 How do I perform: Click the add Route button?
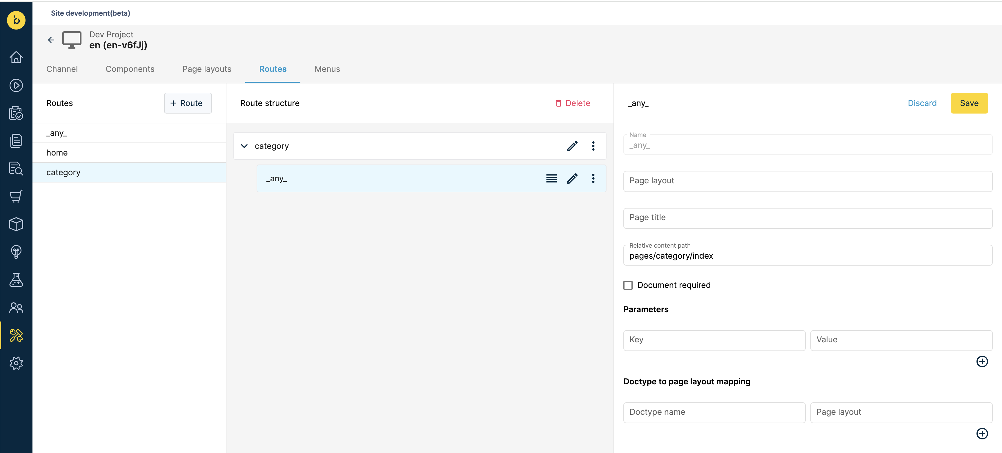188,103
